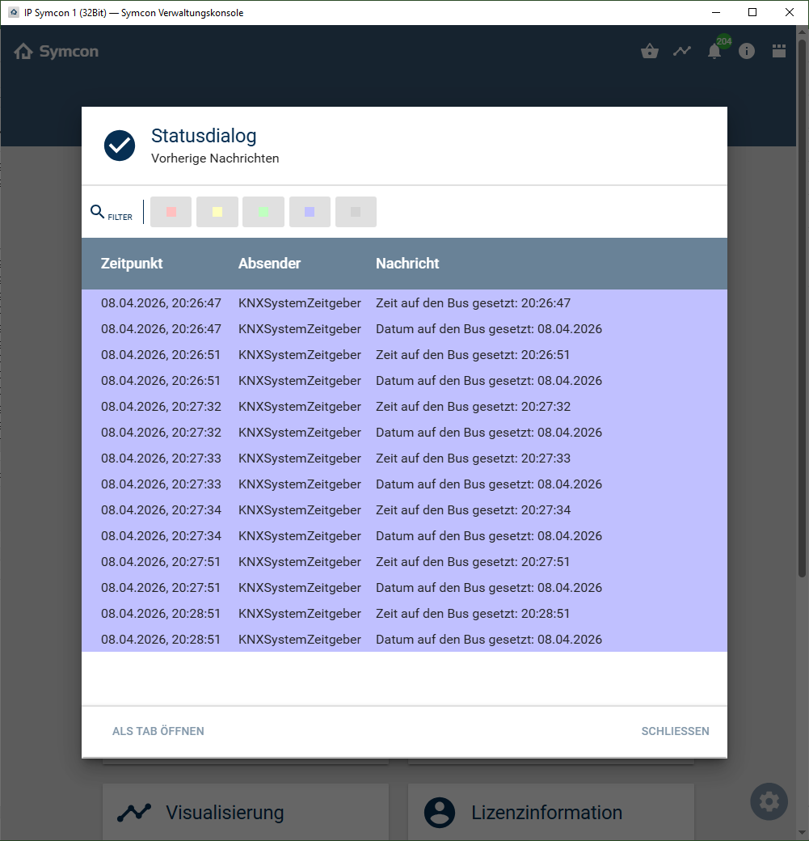The height and width of the screenshot is (841, 809).
Task: Sort by Zeitpunkt column header
Action: pos(132,264)
